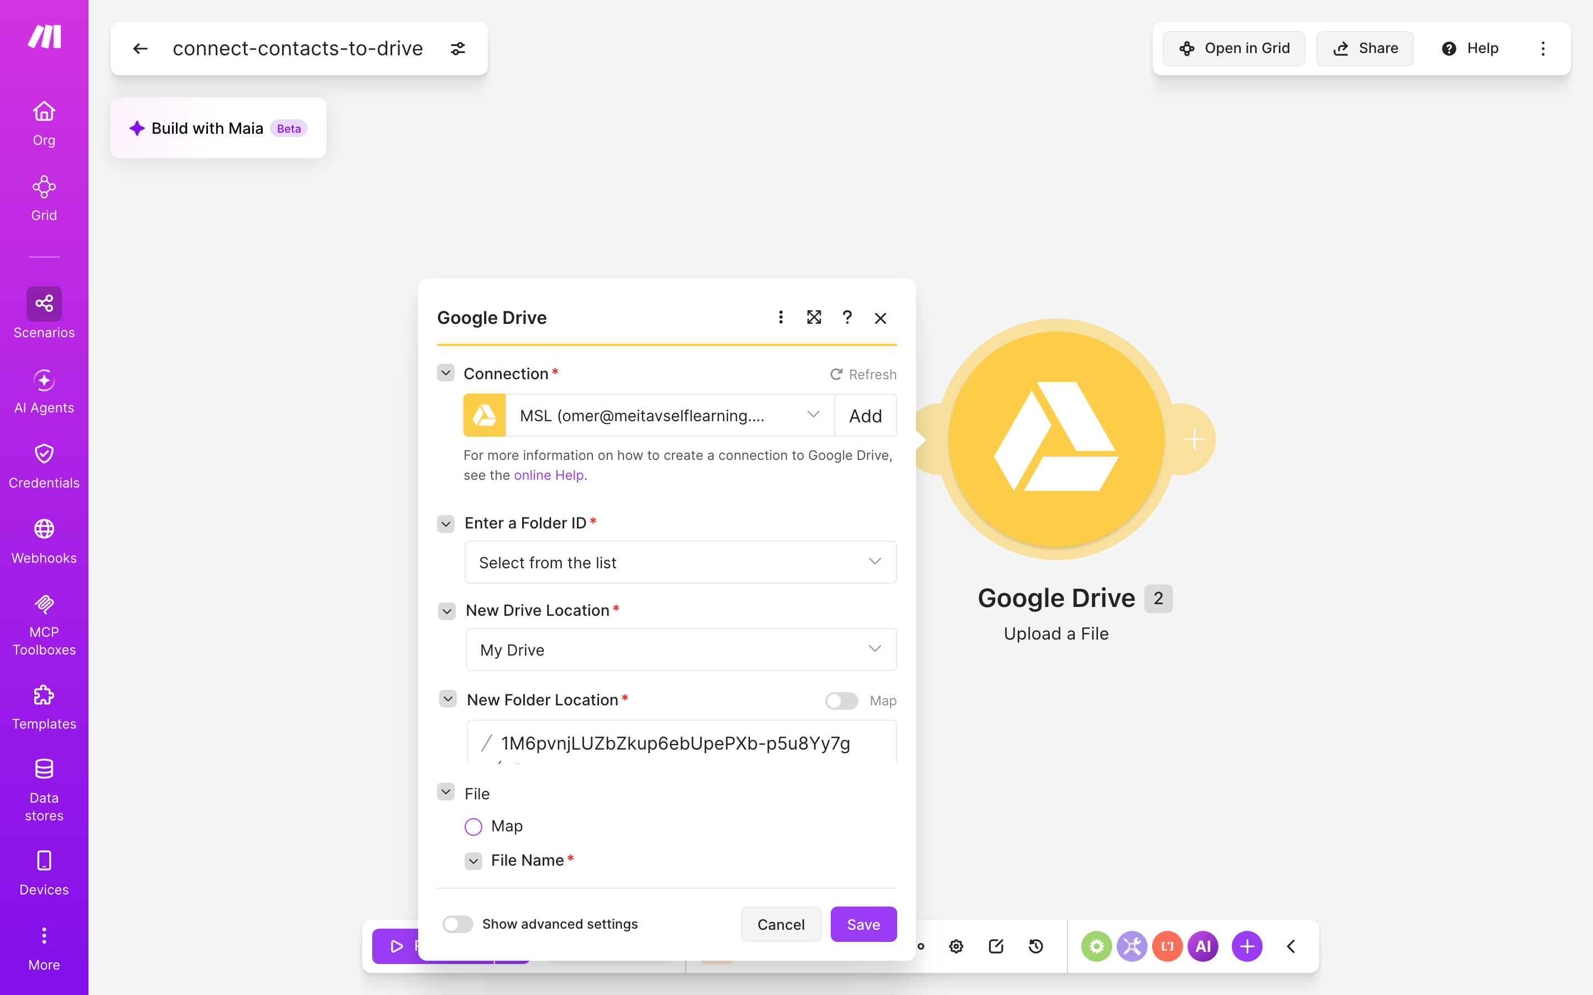Click Cancel in the Google Drive dialog

pyautogui.click(x=782, y=924)
